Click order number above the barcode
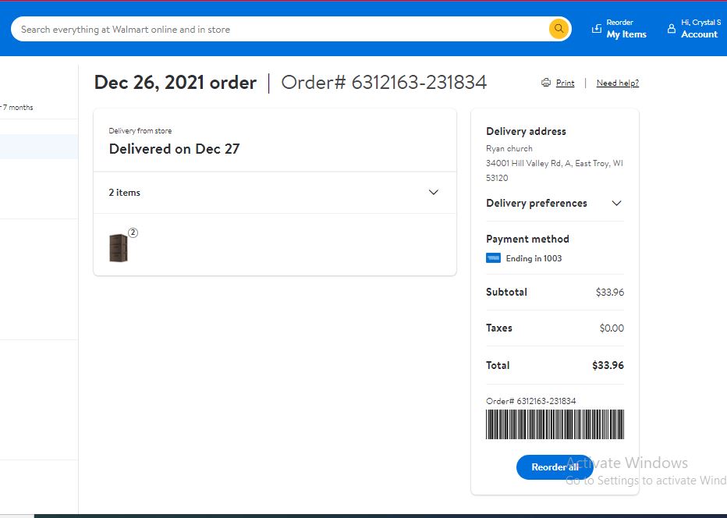The width and height of the screenshot is (727, 518). (531, 401)
